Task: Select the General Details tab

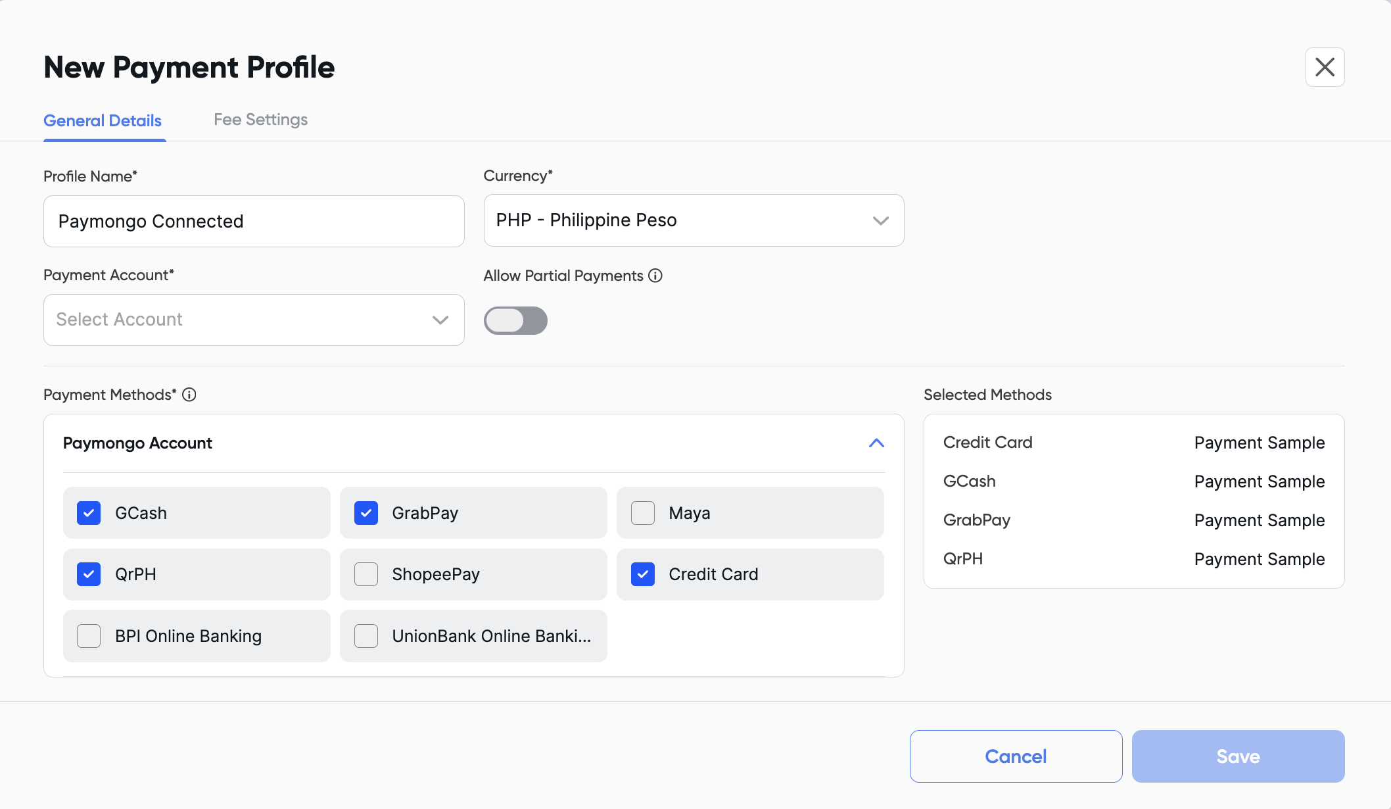Action: [103, 121]
